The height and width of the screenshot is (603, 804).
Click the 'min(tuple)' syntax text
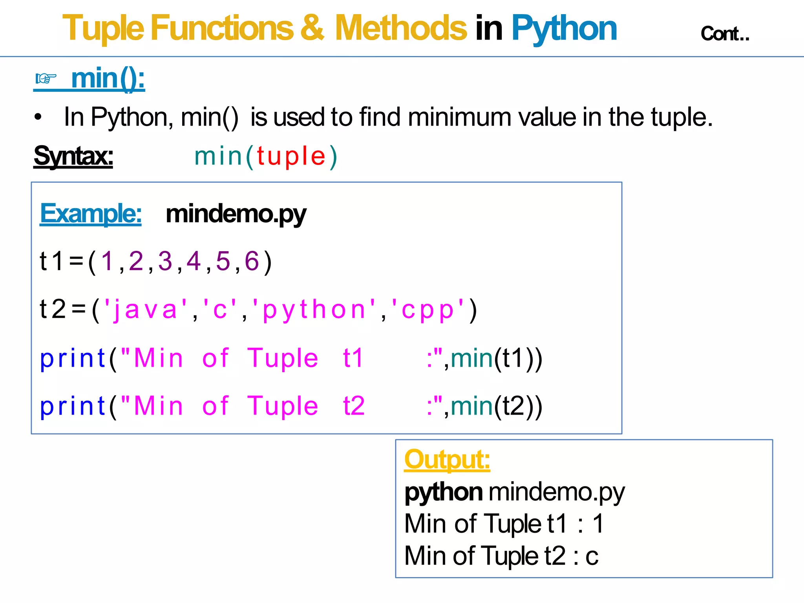266,156
